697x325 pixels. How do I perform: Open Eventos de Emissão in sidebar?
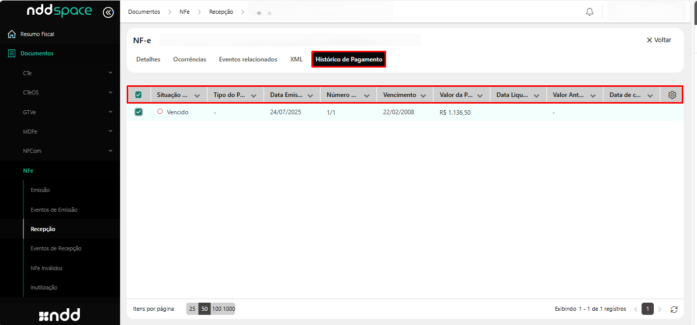coord(54,210)
